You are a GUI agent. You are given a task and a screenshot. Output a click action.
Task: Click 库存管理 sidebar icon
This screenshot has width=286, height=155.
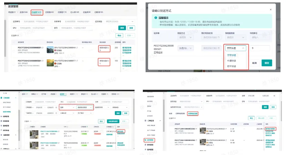coord(1,121)
